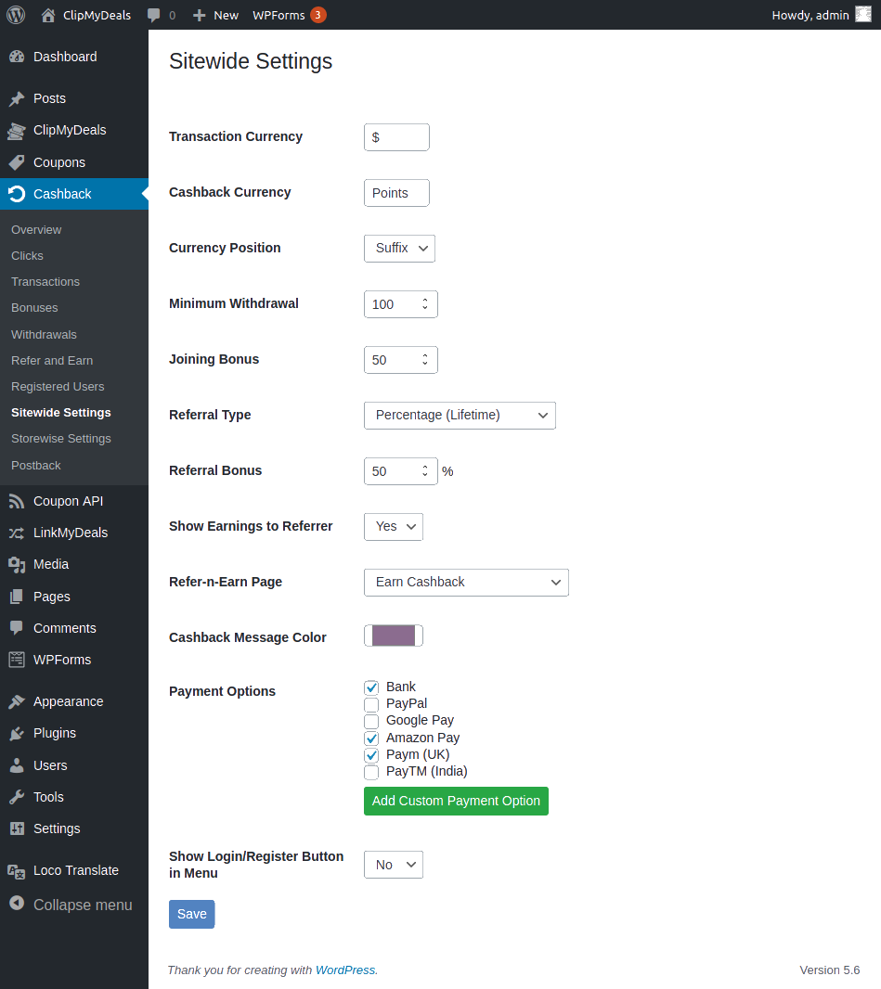Click Joining Bonus stepper arrows
The width and height of the screenshot is (881, 989).
point(425,360)
